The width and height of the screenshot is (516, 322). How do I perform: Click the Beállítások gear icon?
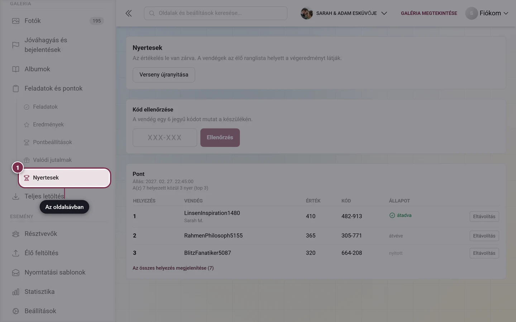(16, 311)
